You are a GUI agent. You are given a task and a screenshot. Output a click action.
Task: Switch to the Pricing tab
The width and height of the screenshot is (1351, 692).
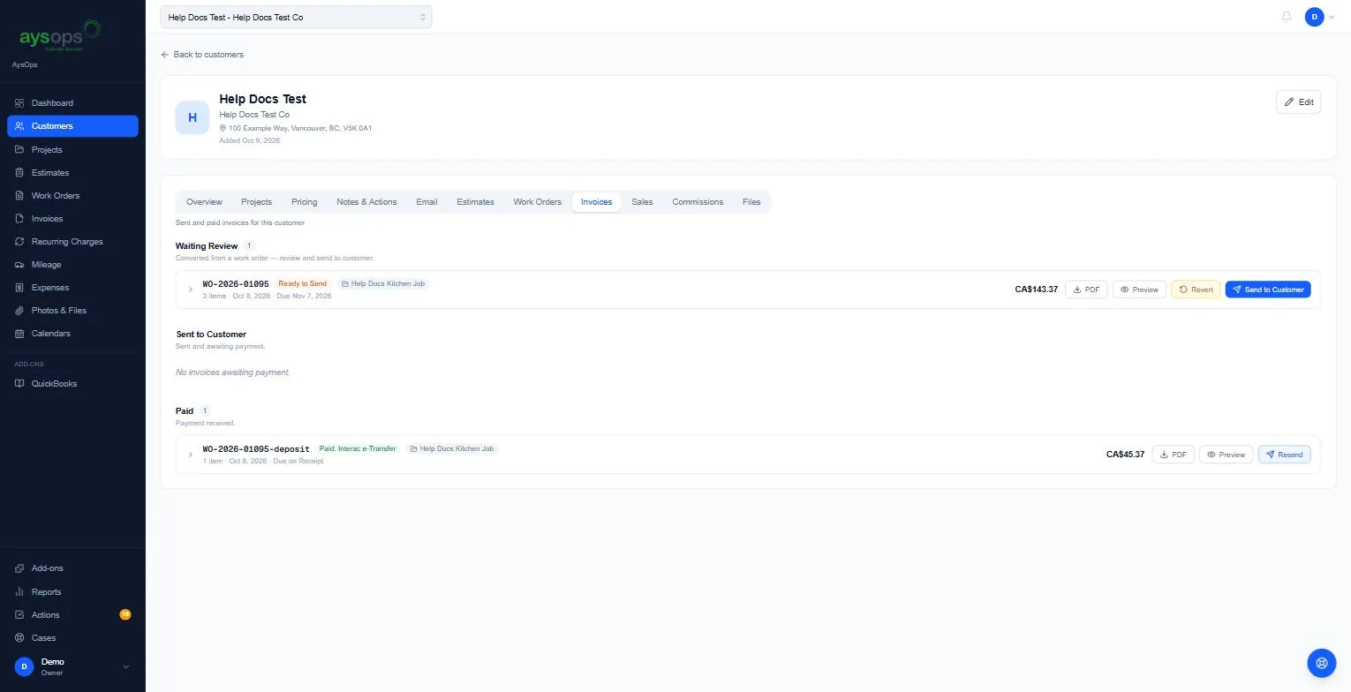(x=304, y=202)
